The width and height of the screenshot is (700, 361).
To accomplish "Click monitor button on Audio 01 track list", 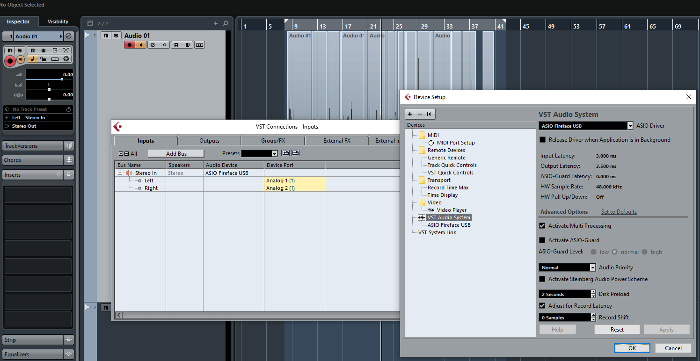I will 140,45.
